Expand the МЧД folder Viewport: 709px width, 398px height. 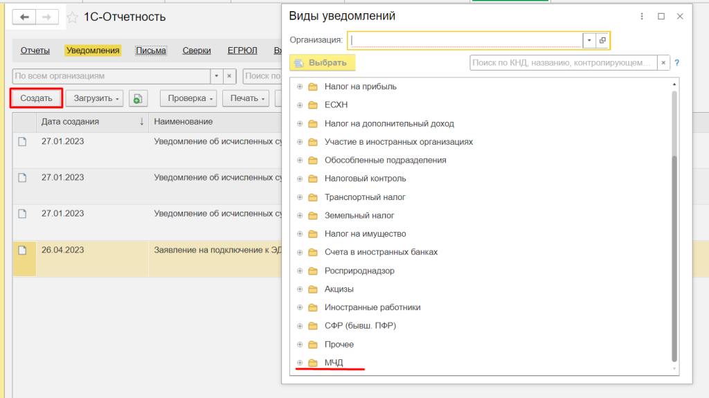click(300, 363)
